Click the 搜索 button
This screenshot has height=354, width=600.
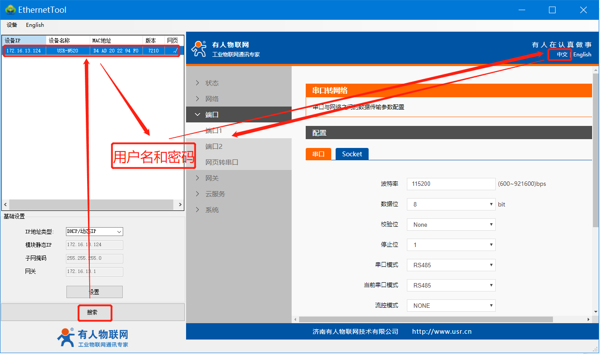pos(92,312)
